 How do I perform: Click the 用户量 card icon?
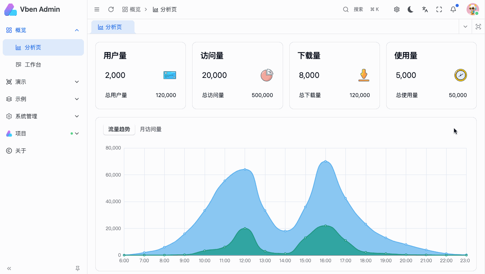[170, 75]
